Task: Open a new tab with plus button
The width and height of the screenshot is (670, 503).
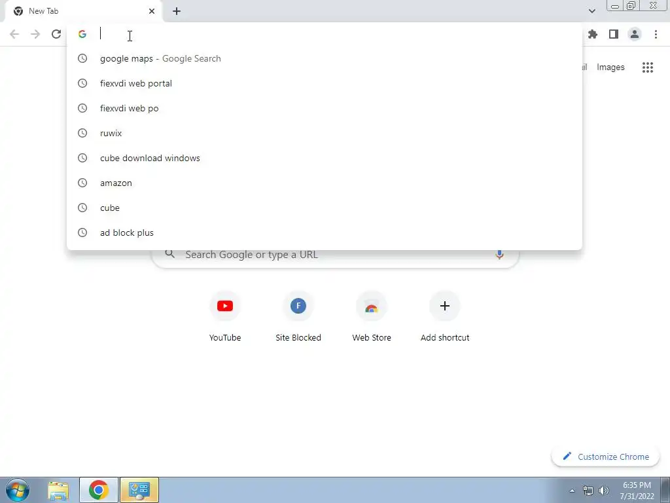Action: pyautogui.click(x=177, y=11)
